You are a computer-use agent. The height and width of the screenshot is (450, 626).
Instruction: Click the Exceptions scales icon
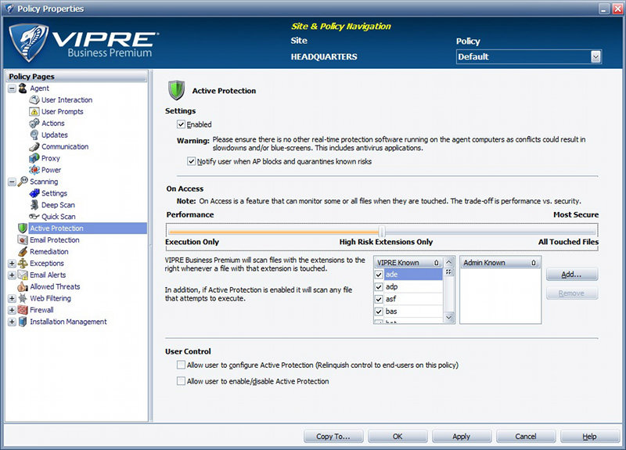(23, 263)
